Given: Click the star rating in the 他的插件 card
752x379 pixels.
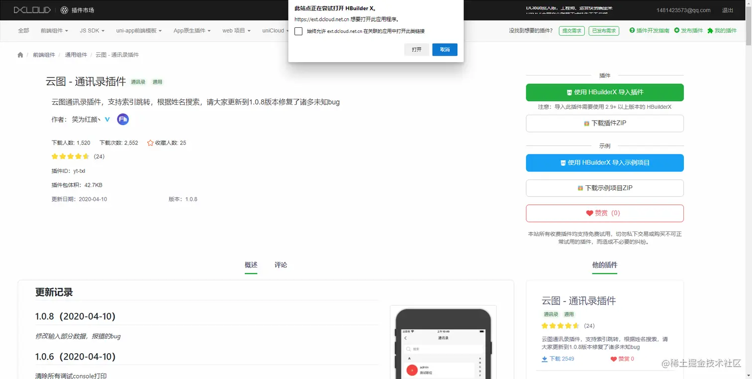Looking at the screenshot, I should [x=561, y=326].
